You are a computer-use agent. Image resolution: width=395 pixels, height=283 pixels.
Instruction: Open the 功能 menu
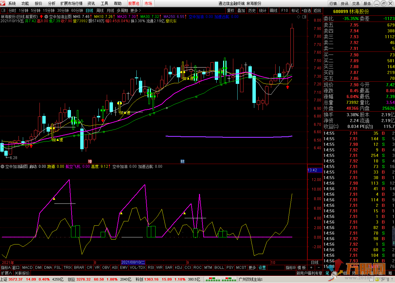[25, 3]
